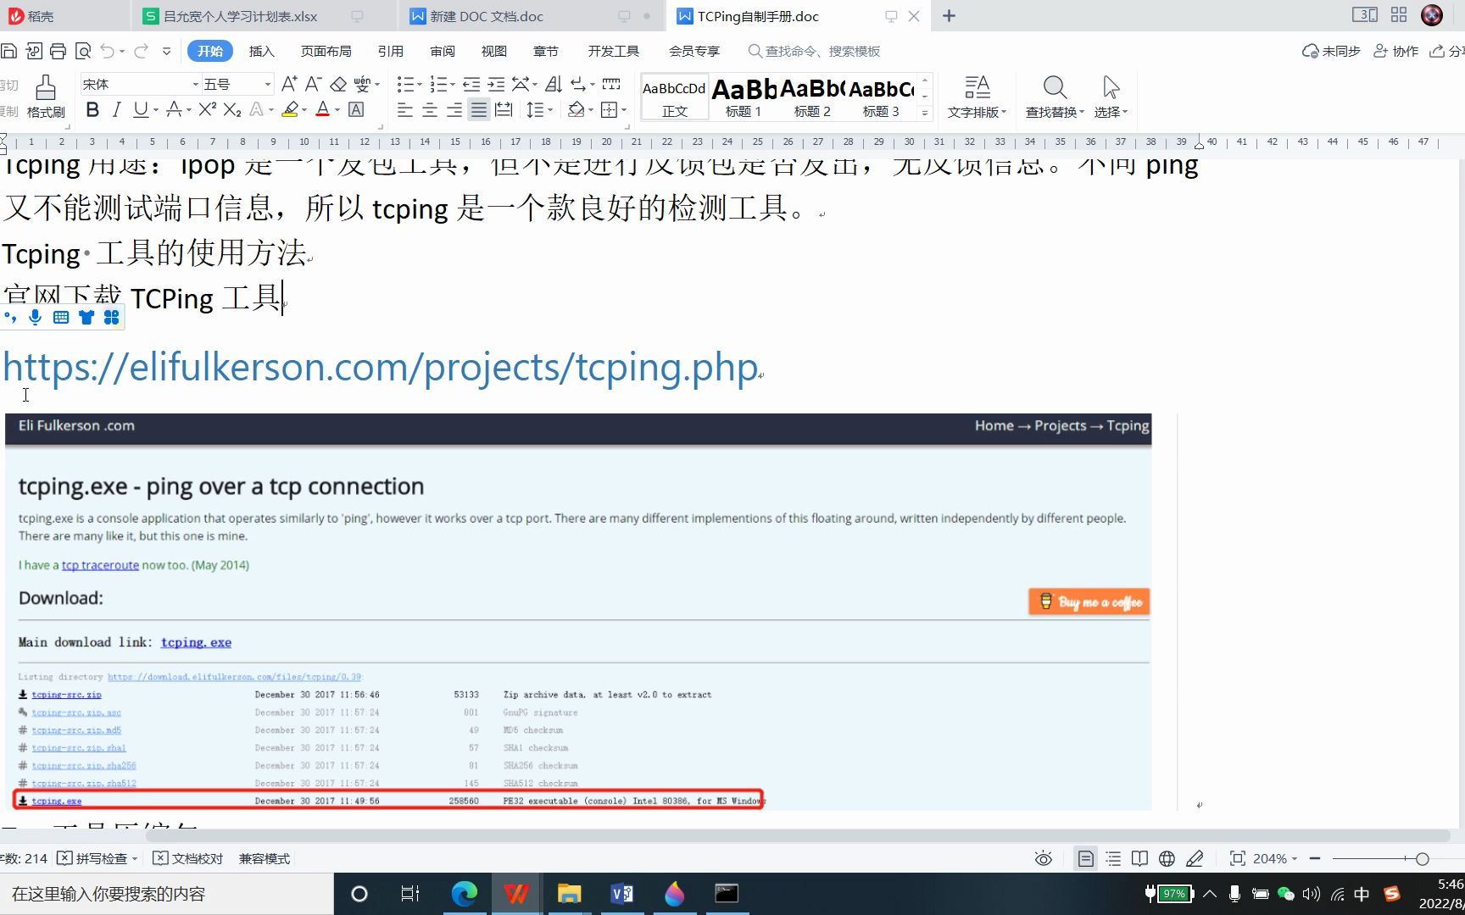Apply the 标题 3 style
1465x915 pixels.
click(x=881, y=97)
